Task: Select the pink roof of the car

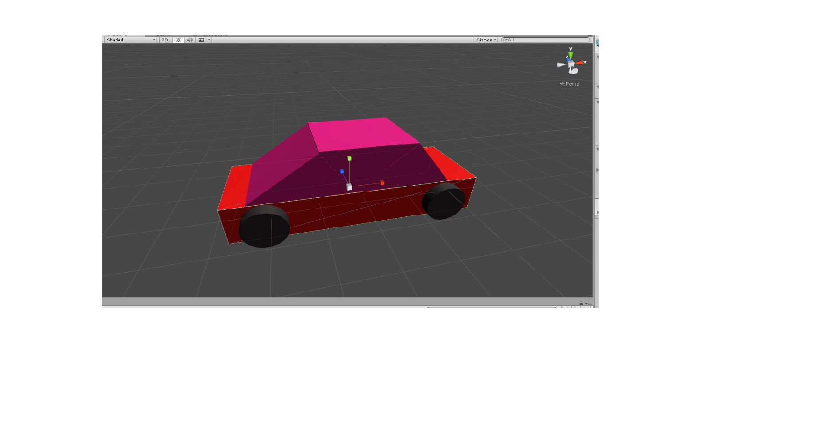Action: click(x=364, y=134)
